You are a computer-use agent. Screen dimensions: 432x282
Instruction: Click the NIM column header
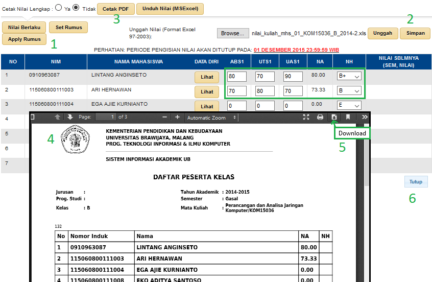click(x=56, y=62)
